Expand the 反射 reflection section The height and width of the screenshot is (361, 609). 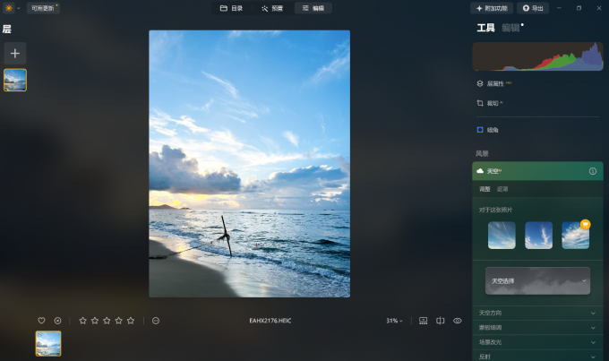point(537,357)
